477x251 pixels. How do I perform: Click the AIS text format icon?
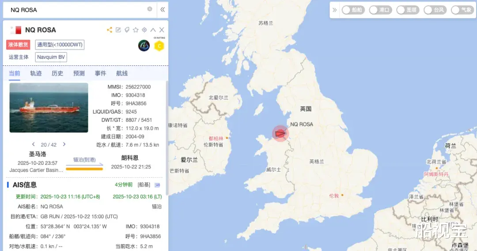(x=157, y=185)
